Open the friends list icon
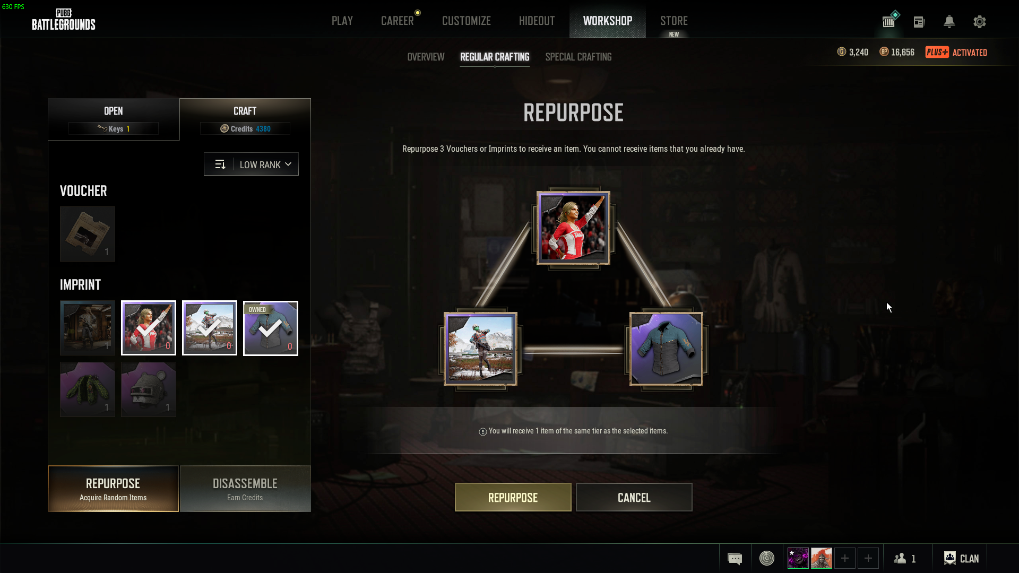Viewport: 1019px width, 573px height. point(905,558)
